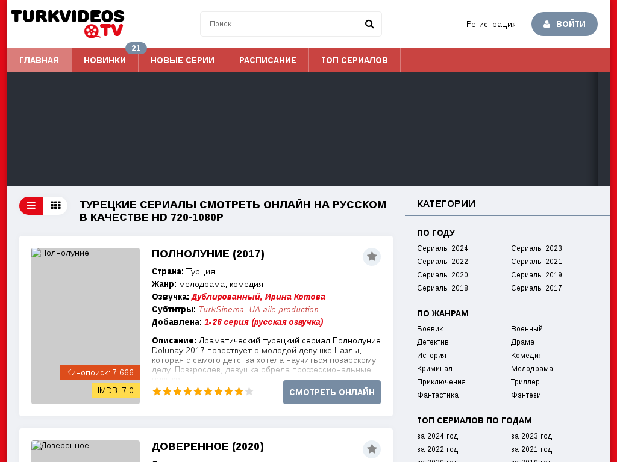
Task: Open top series за 2023 год
Action: click(x=531, y=436)
